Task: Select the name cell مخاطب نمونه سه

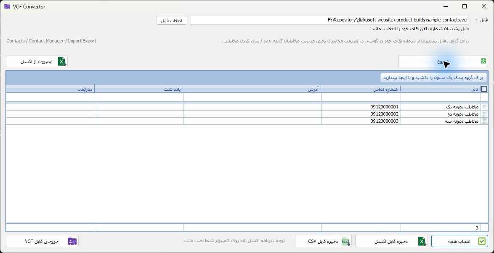Action: [x=441, y=121]
